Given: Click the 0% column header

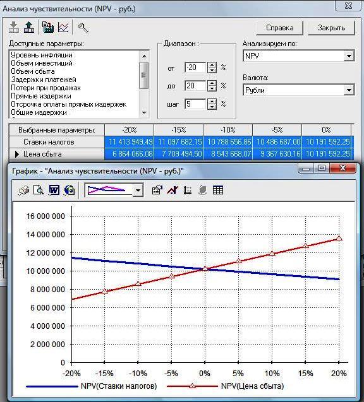Looking at the screenshot, I should click(326, 130).
